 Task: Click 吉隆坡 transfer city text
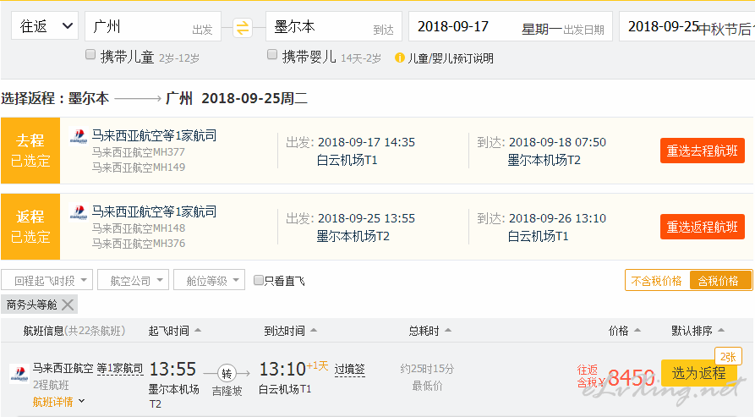[x=227, y=391]
